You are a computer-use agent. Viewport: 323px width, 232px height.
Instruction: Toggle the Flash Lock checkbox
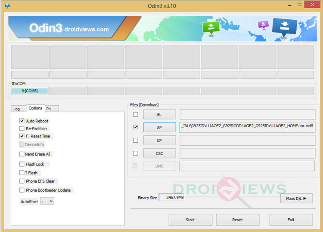[x=22, y=164]
